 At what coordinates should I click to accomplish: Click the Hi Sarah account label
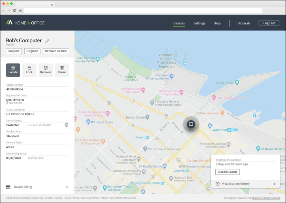(244, 23)
